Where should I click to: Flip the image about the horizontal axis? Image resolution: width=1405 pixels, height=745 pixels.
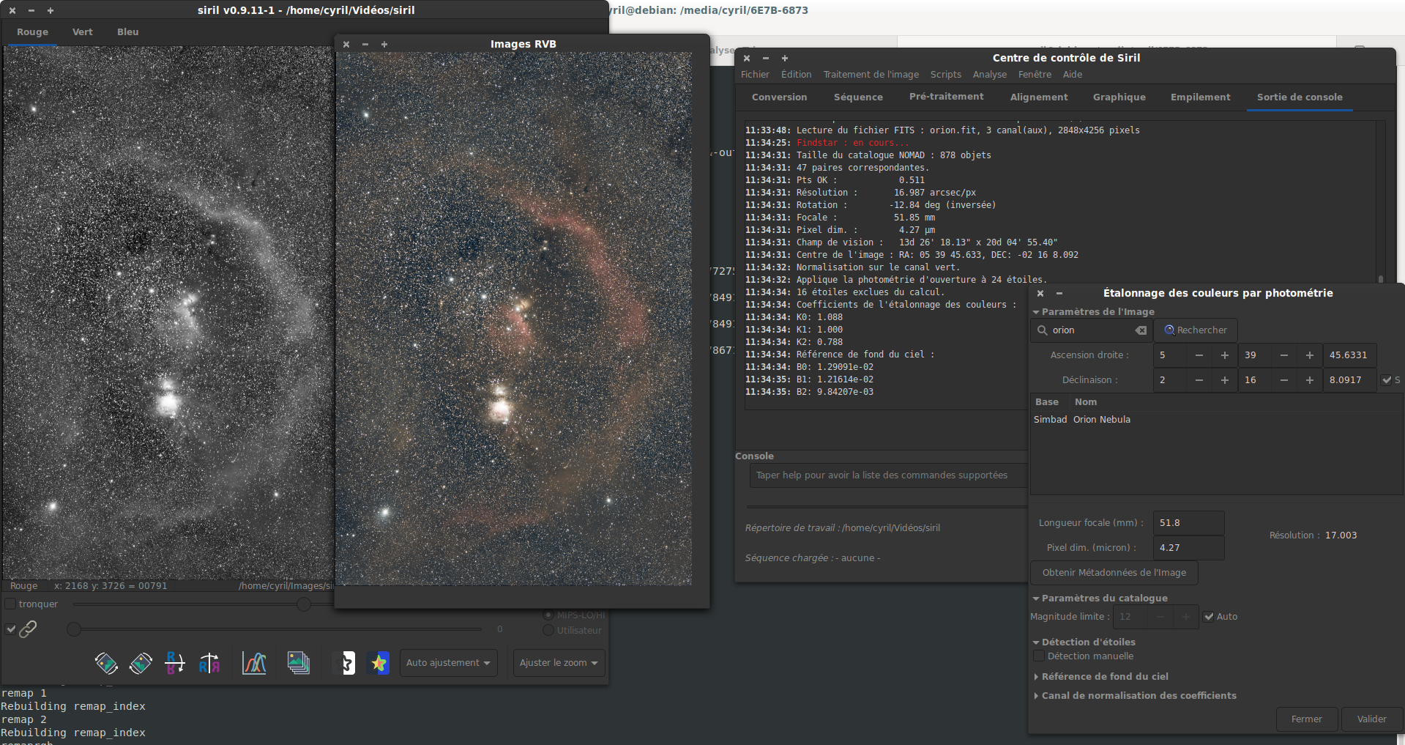click(x=175, y=663)
